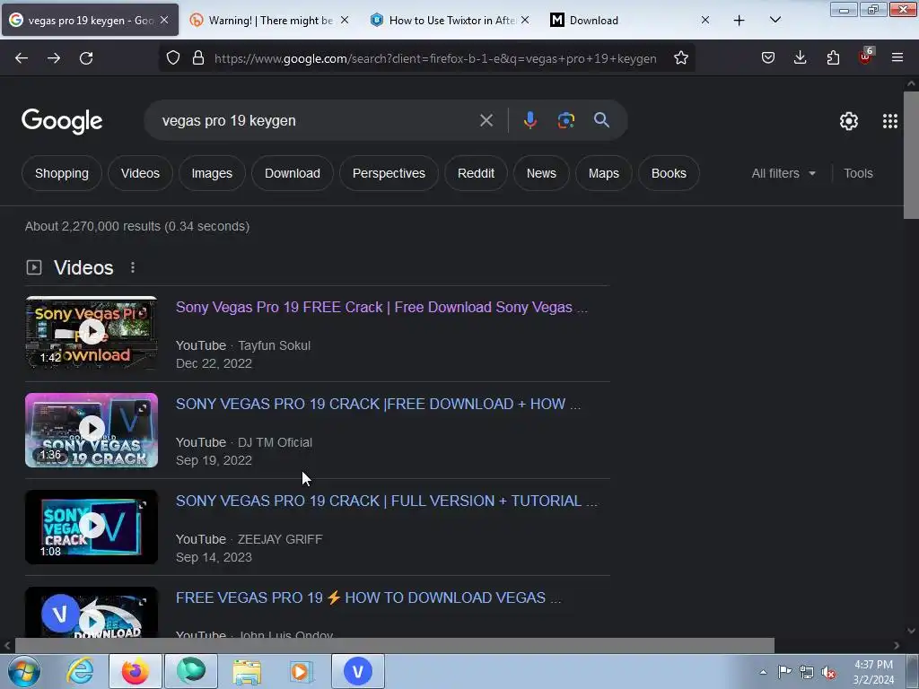
Task: Play the DJ TM Oficial video thumbnail
Action: (x=92, y=430)
